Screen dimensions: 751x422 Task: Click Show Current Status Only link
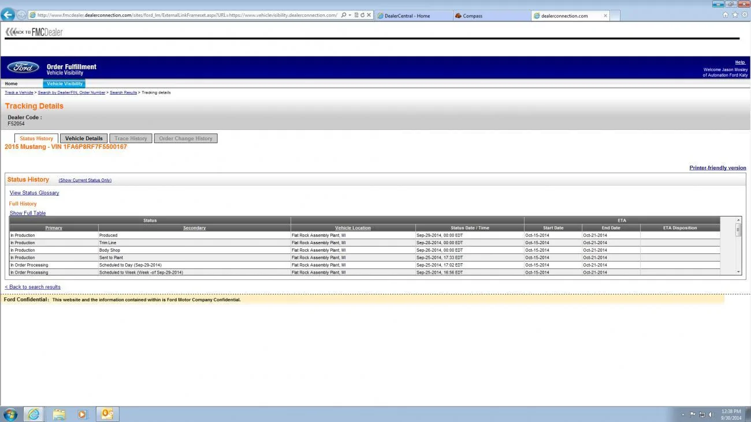(85, 180)
